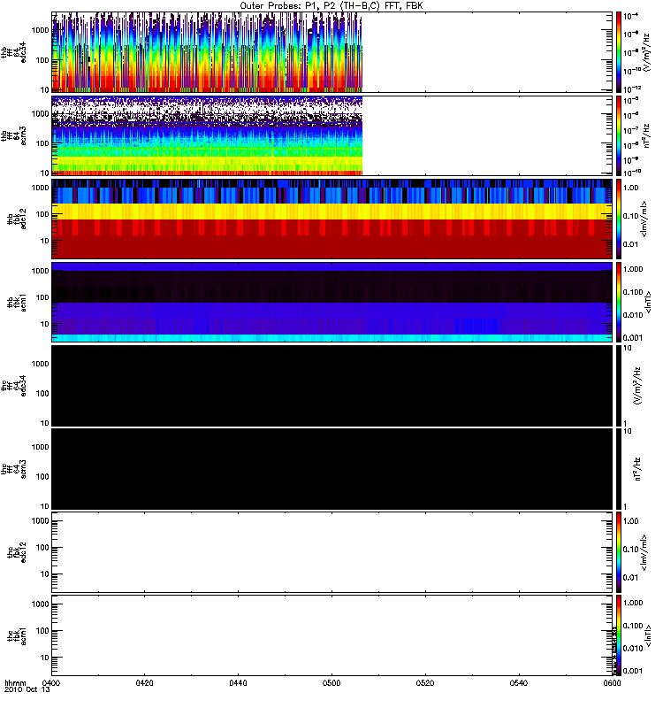The width and height of the screenshot is (663, 708).
Task: Click the <|nT|> color bar beside thb scm1
Action: 619,302
